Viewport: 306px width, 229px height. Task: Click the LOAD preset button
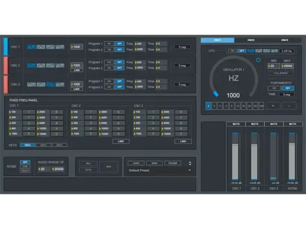pos(136,163)
